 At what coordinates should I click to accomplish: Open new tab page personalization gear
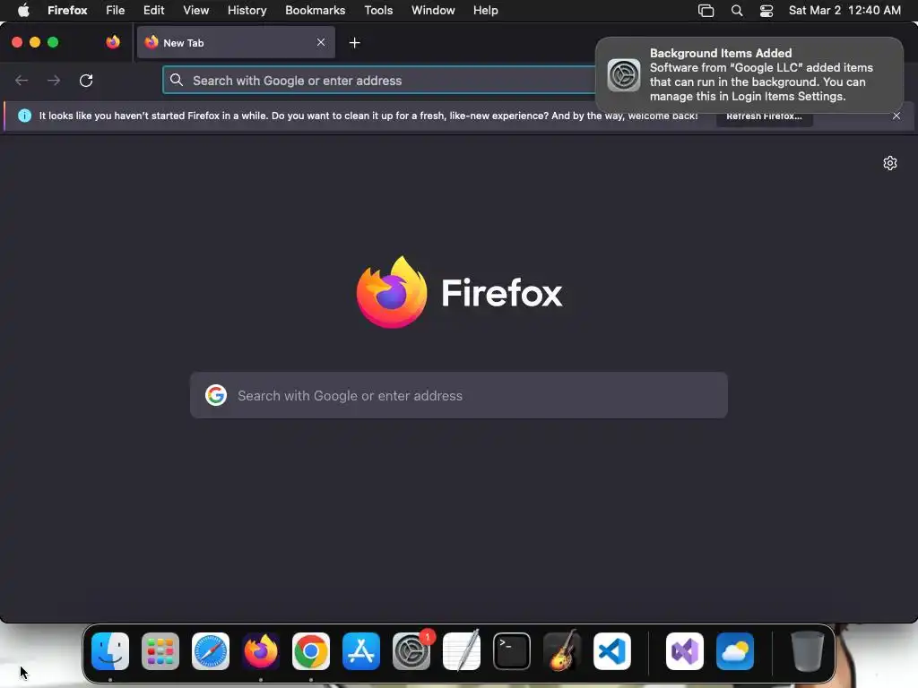pyautogui.click(x=890, y=163)
